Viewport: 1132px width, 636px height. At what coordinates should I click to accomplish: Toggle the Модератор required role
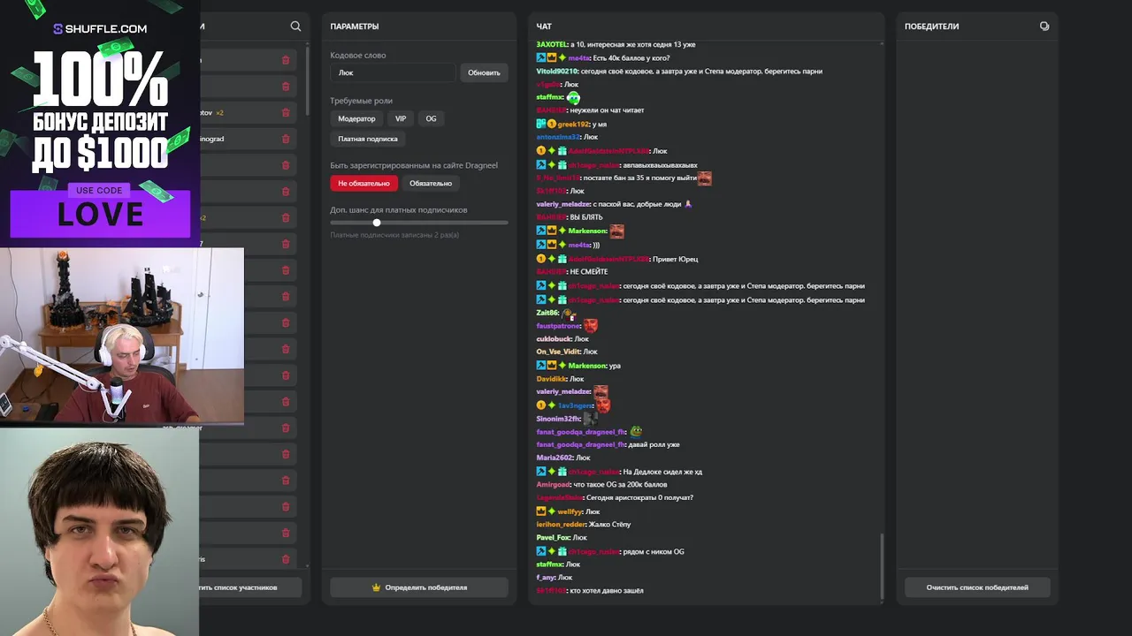356,118
